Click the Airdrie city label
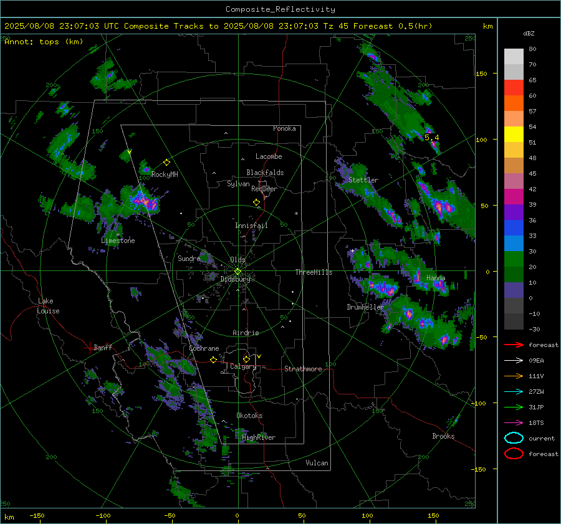 click(246, 333)
